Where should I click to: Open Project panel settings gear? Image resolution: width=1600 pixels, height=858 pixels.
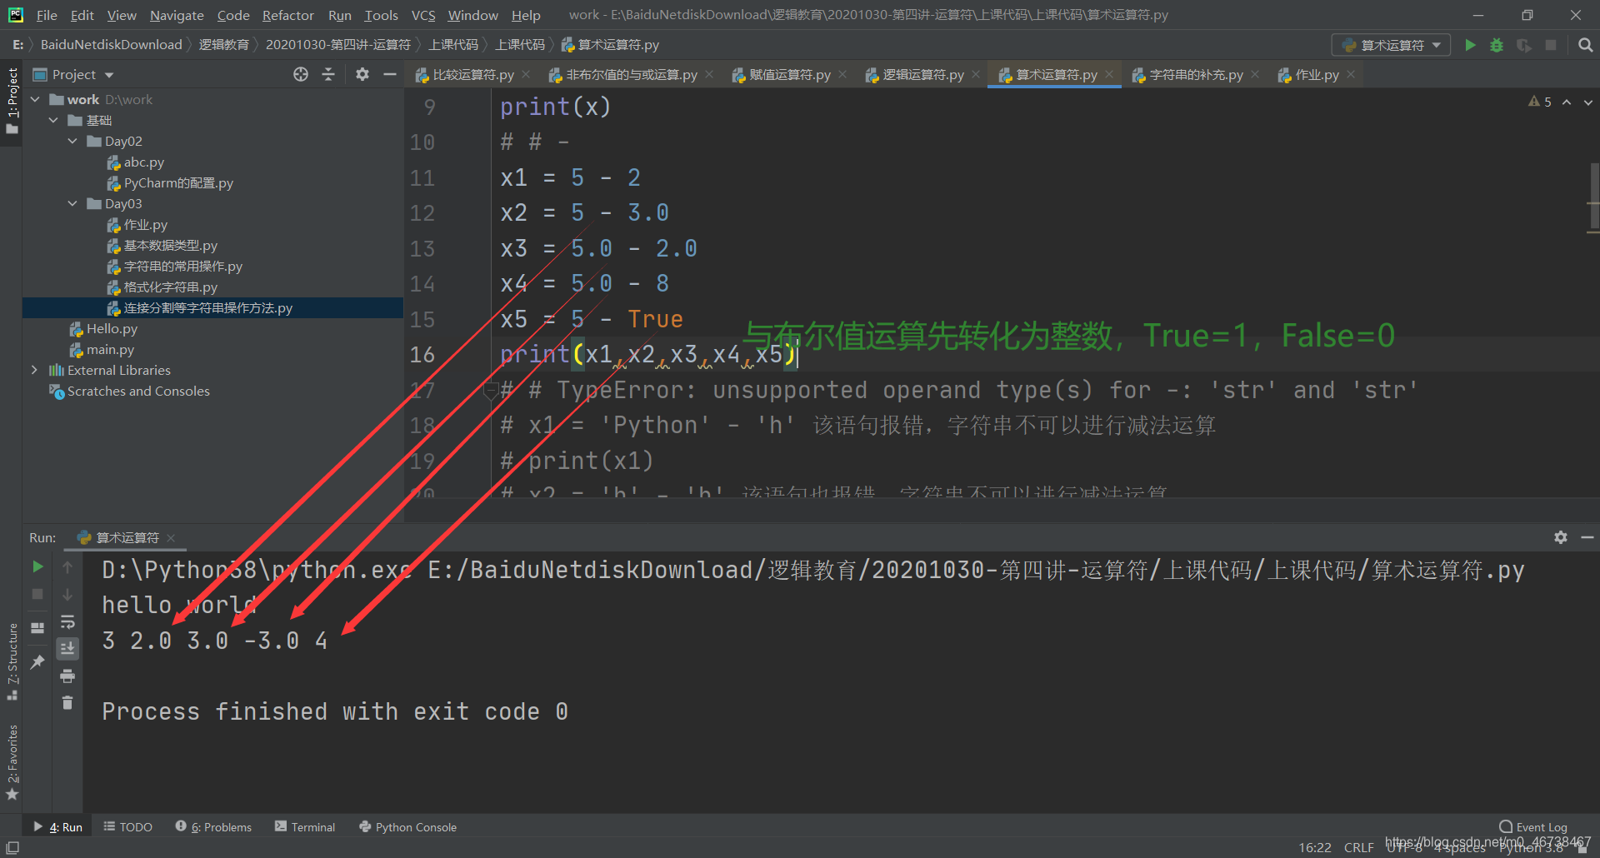(362, 74)
